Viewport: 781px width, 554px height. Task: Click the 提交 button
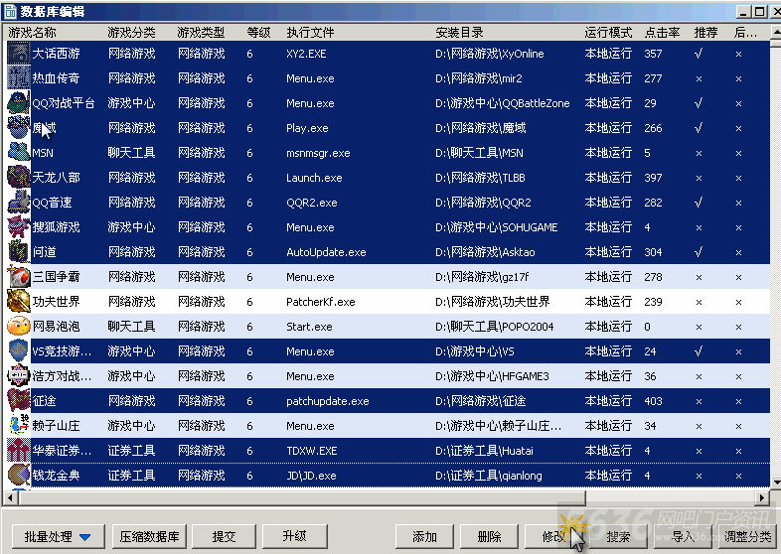coord(224,536)
